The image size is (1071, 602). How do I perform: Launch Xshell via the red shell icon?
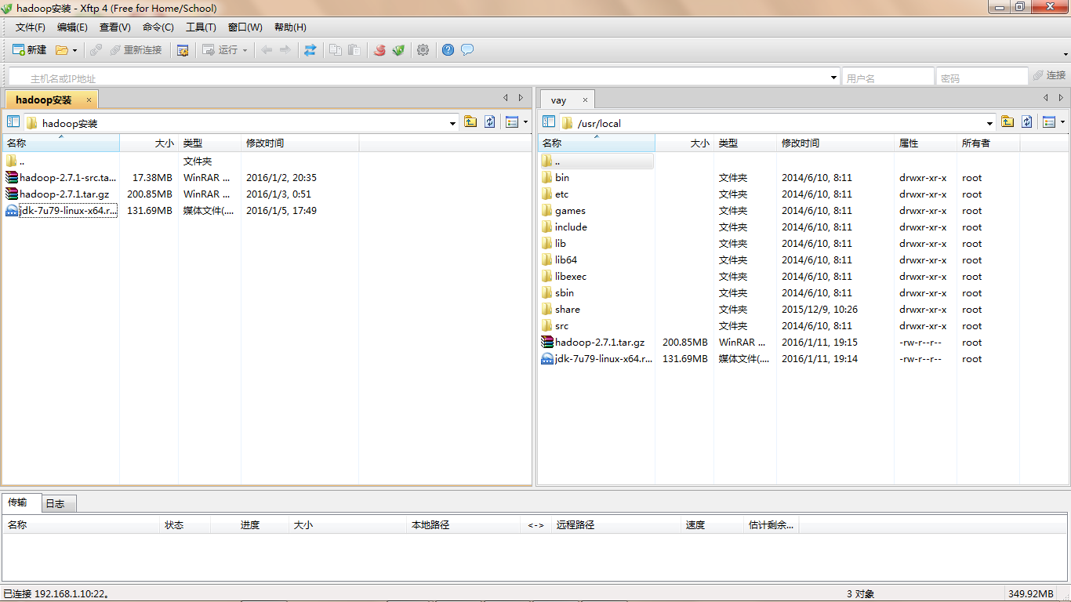point(379,49)
